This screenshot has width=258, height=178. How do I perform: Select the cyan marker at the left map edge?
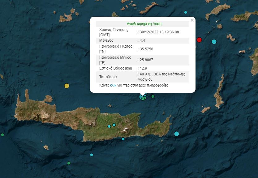pos(2,134)
